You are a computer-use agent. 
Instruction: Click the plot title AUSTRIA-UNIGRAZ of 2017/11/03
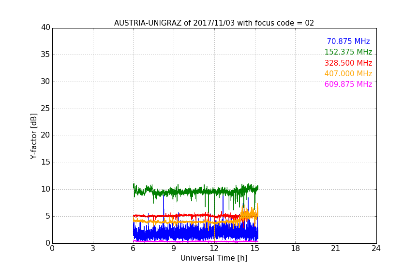[214, 23]
